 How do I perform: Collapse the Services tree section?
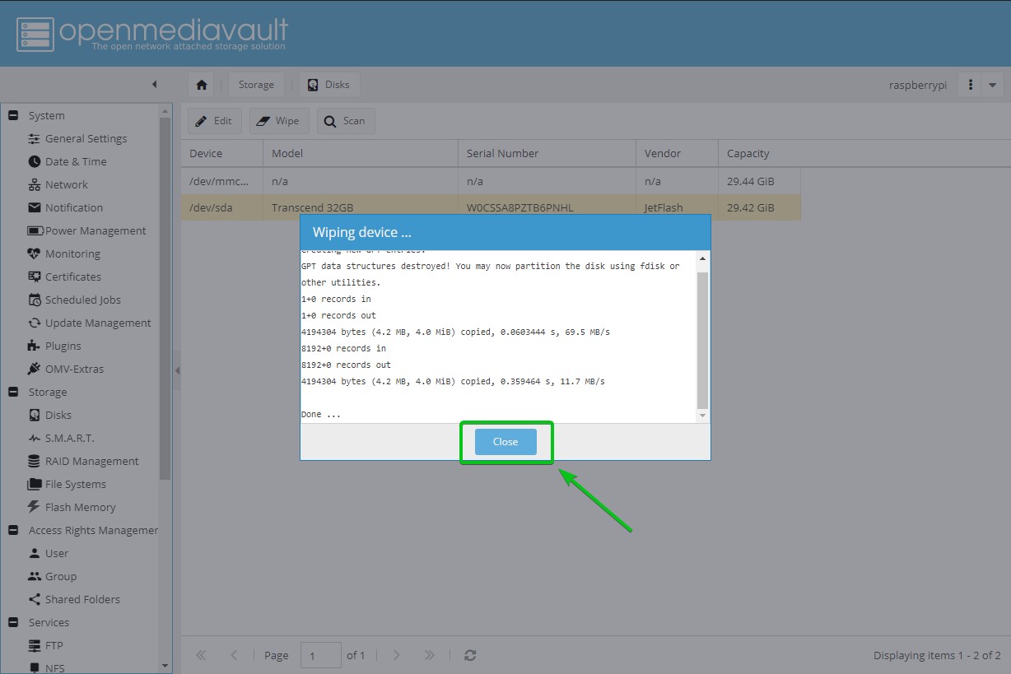tap(13, 623)
